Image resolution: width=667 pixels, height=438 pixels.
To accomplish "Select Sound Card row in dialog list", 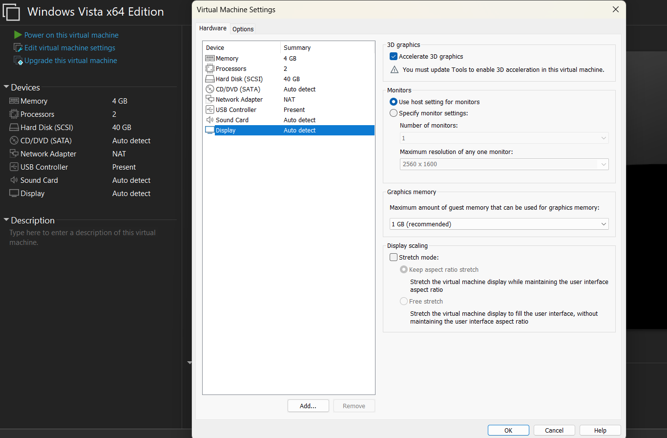I will (289, 120).
